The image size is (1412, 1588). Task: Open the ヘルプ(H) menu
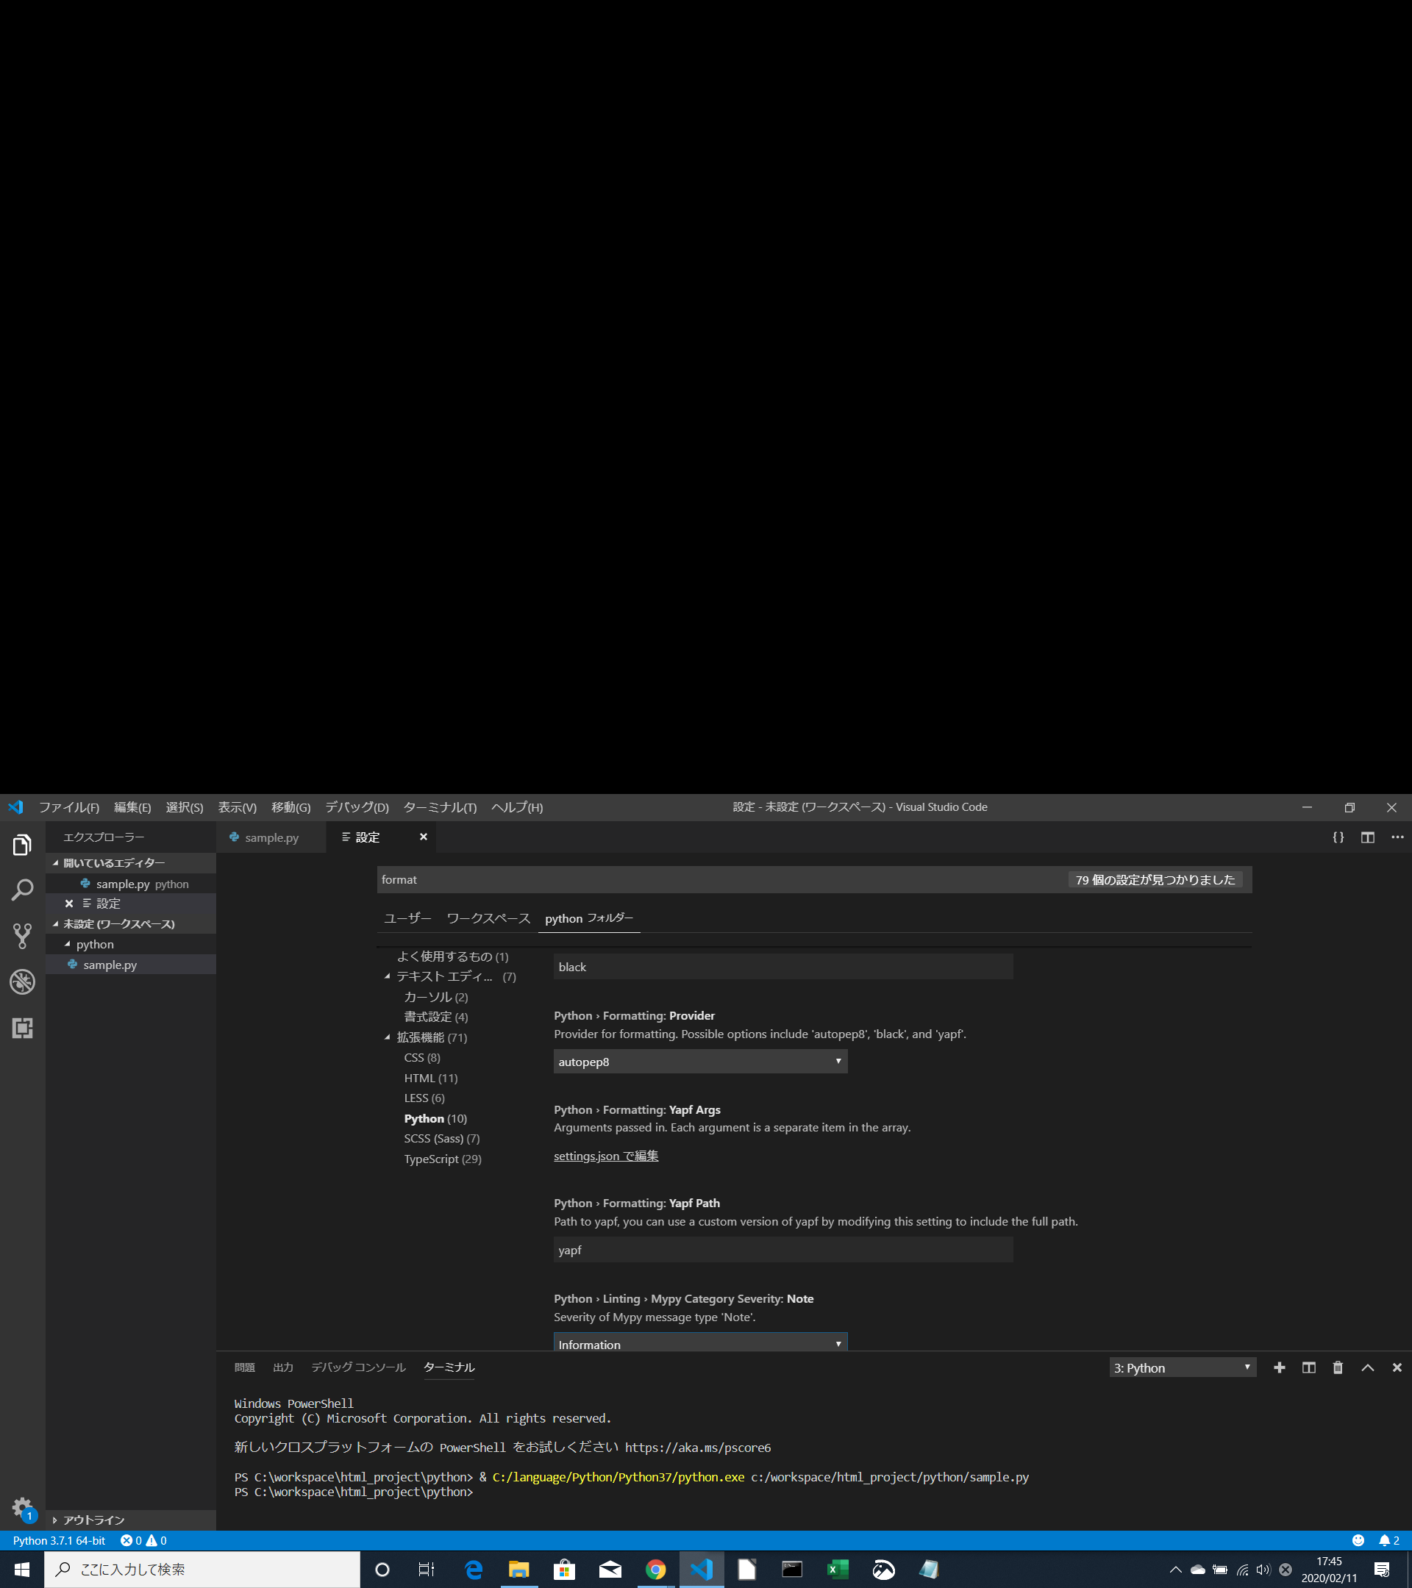[x=517, y=807]
